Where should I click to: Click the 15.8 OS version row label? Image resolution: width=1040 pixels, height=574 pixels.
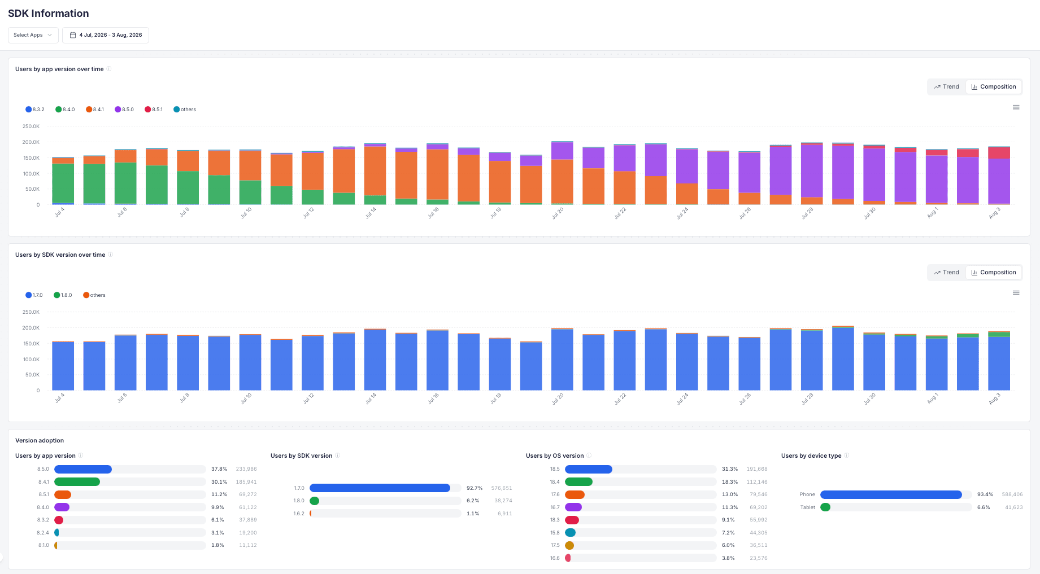coord(555,533)
